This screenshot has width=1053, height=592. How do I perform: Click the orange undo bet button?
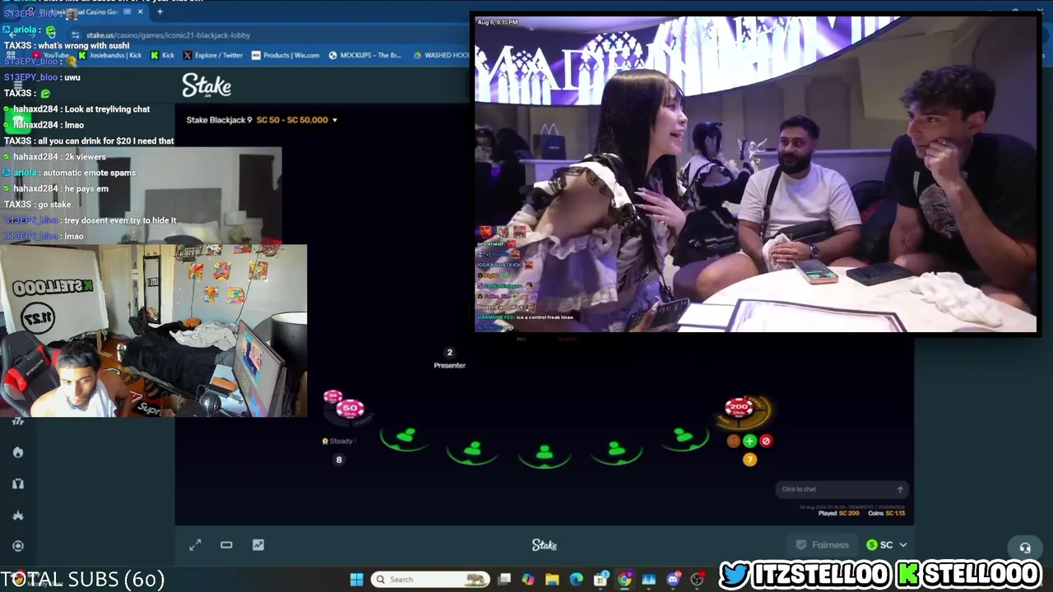point(733,441)
